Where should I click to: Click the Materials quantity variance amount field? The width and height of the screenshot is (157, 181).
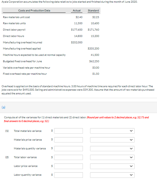(69, 149)
